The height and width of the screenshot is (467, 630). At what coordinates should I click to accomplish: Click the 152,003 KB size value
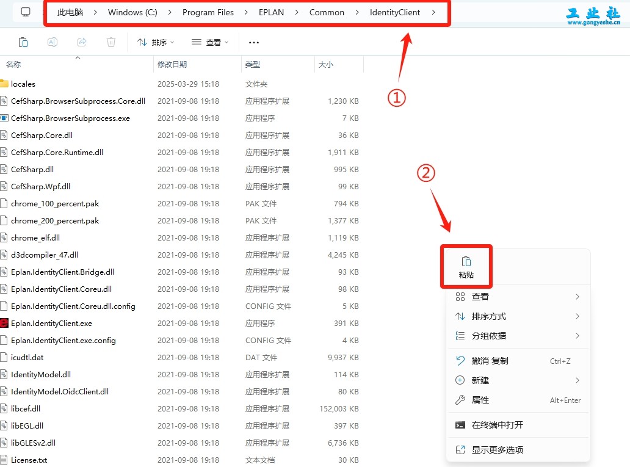339,409
